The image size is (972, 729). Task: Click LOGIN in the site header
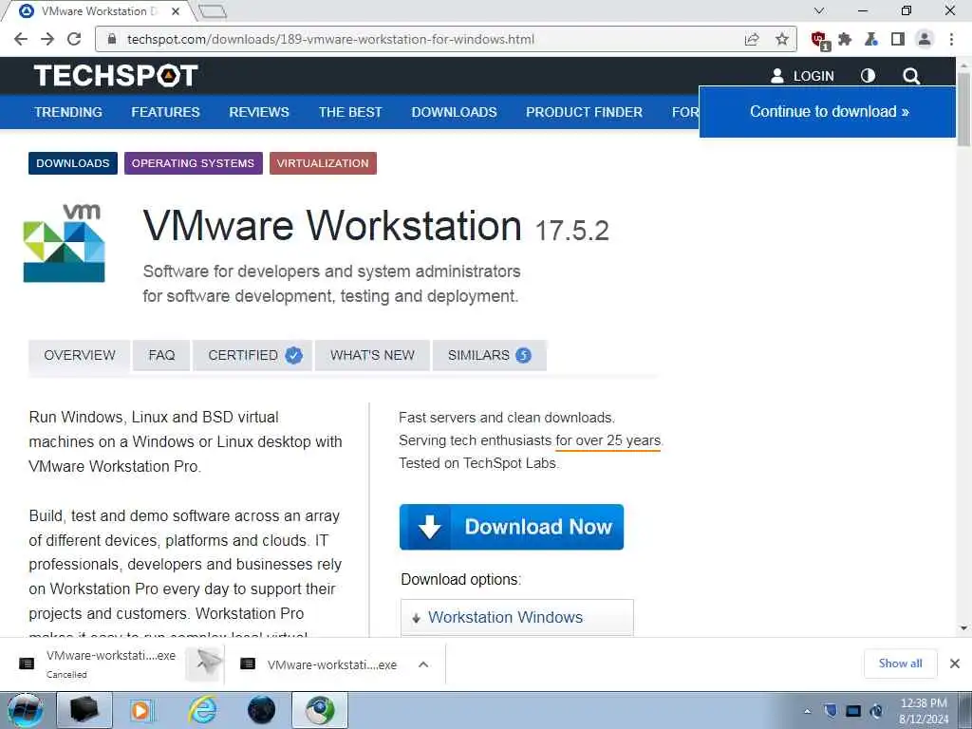pyautogui.click(x=802, y=76)
